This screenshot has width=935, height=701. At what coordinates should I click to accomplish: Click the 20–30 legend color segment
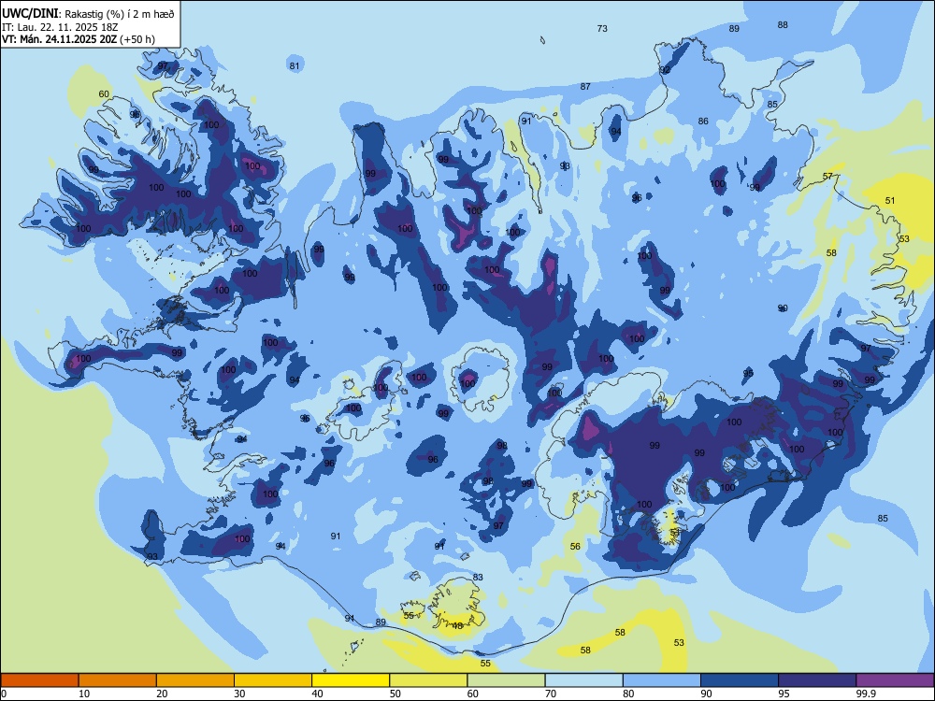(x=195, y=680)
